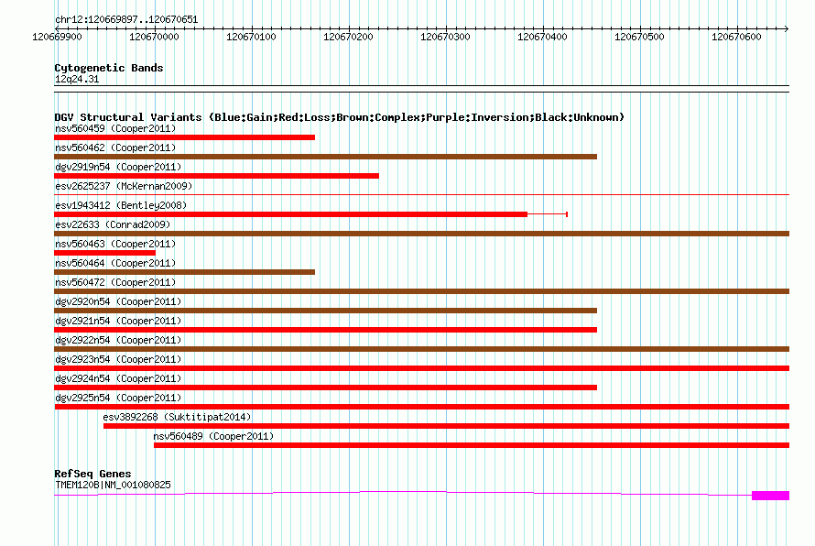The image size is (815, 546).
Task: Click the red bar under dgv2925n54
Action: 421,407
